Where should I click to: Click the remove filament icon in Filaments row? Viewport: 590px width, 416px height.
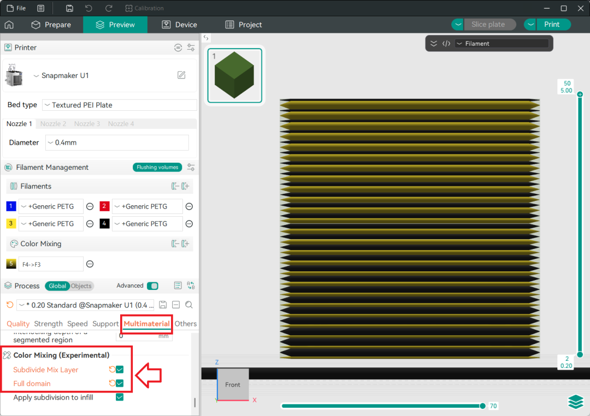[x=175, y=186]
